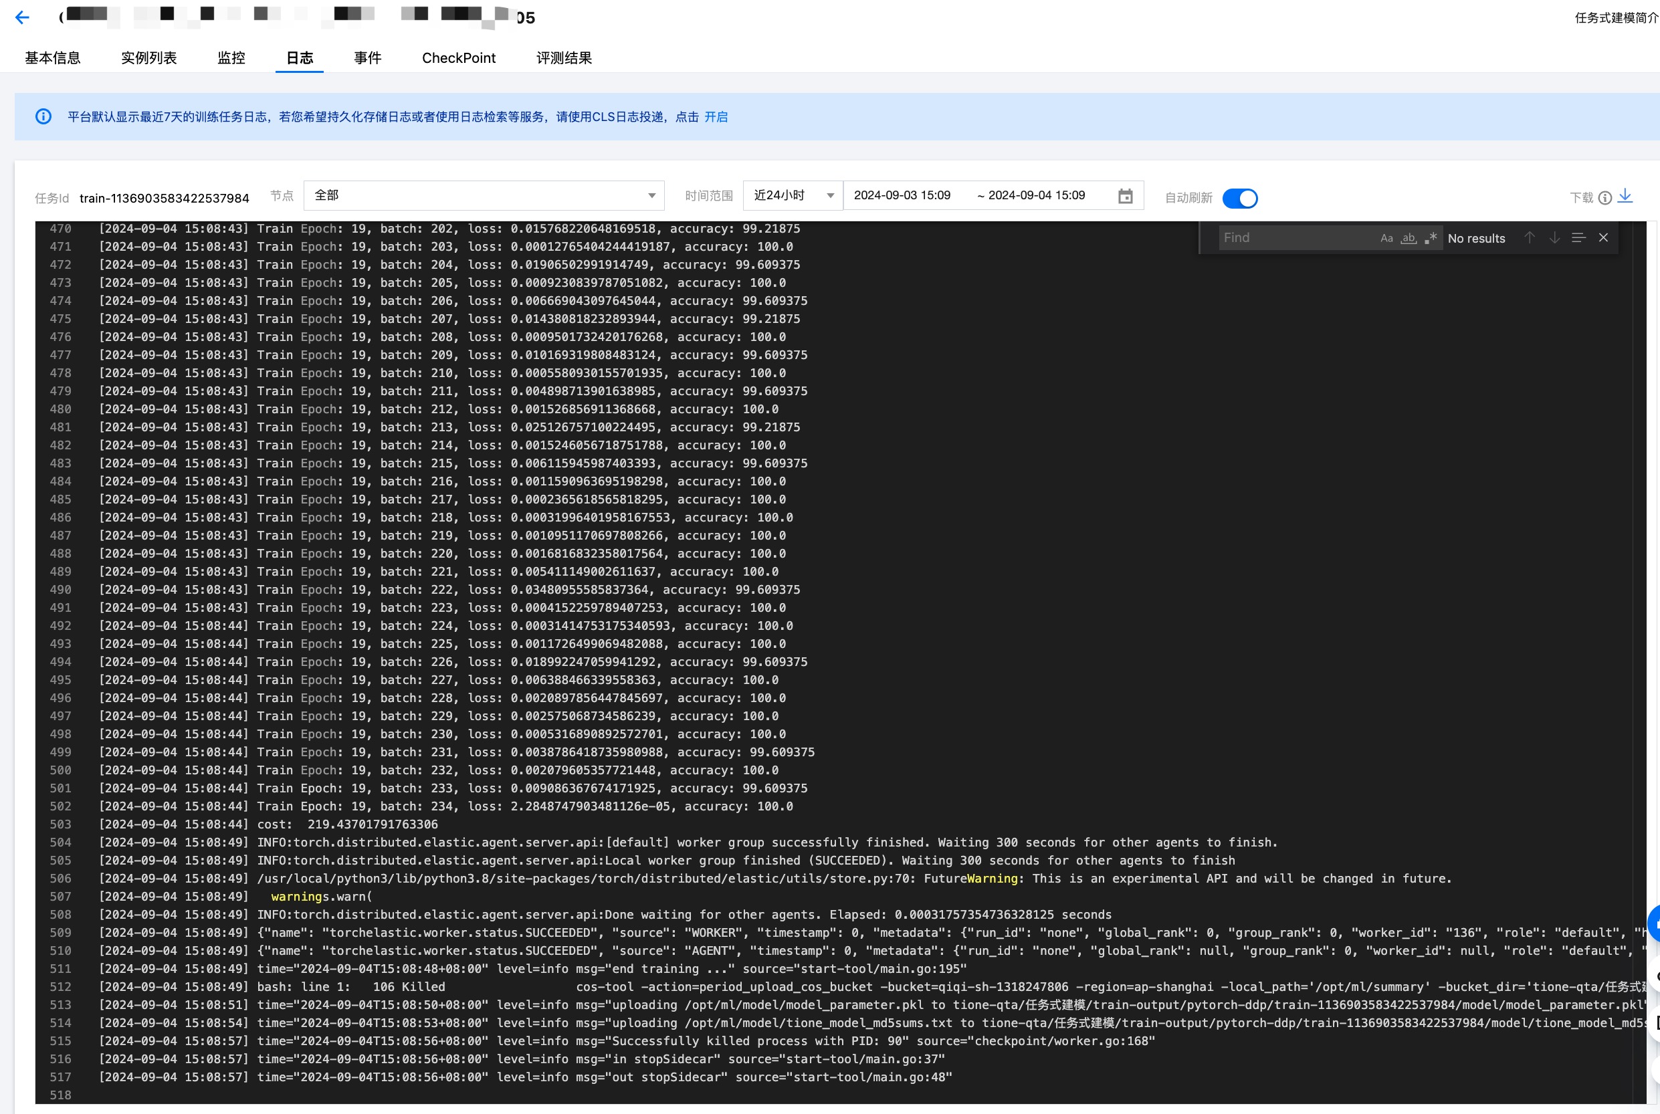Viewport: 1660px width, 1114px height.
Task: Open the CheckPoint tab
Action: point(458,58)
